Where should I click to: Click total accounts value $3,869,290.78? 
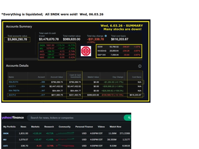coord(17,39)
